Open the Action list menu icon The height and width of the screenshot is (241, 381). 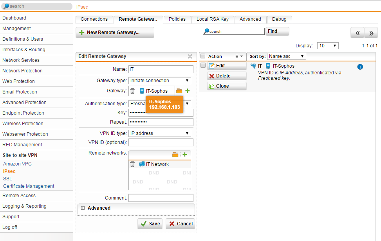(238, 56)
